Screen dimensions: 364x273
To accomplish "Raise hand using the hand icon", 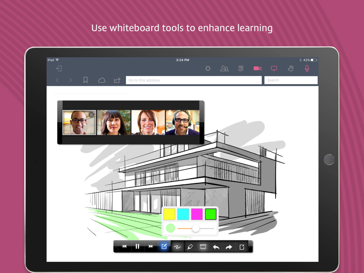I will pyautogui.click(x=290, y=68).
